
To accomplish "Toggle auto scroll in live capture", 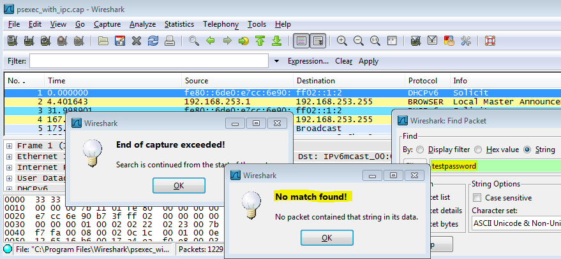I will 317,41.
